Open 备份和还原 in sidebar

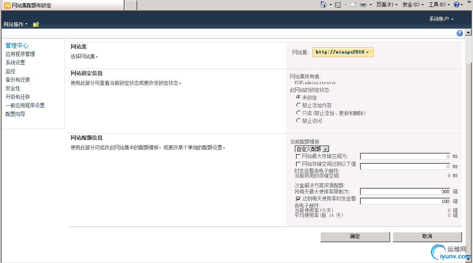click(18, 80)
